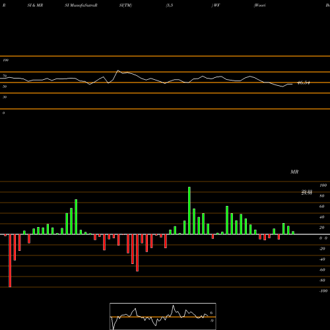This screenshot has width=330, height=330.
Task: Click the MR axis label 40
Action: point(322,217)
